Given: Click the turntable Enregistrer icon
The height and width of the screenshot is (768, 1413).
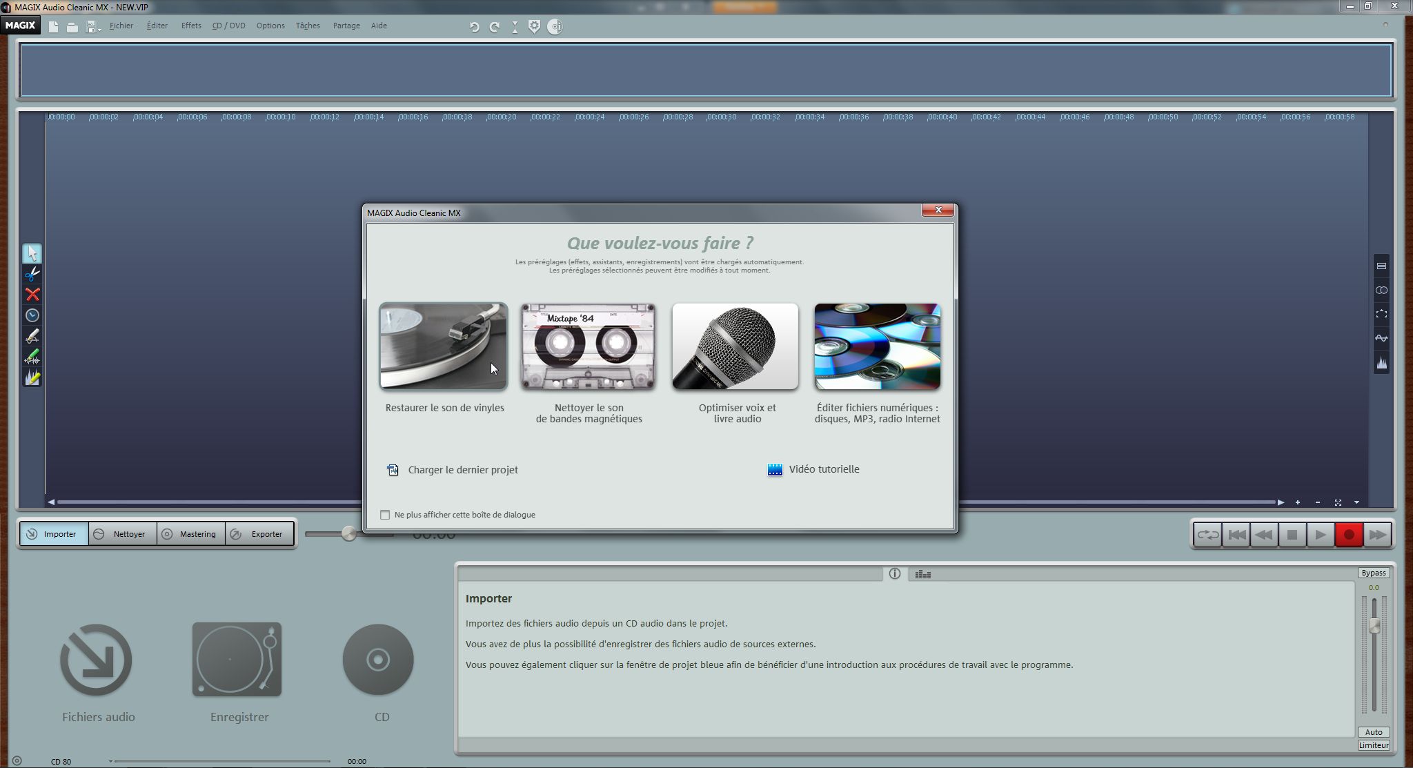Looking at the screenshot, I should [x=237, y=660].
